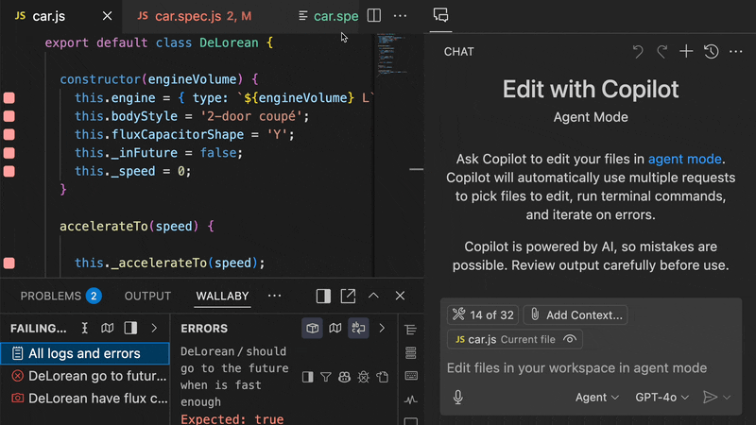Click the redo arrow in Chat header
The width and height of the screenshot is (756, 425).
pyautogui.click(x=662, y=52)
